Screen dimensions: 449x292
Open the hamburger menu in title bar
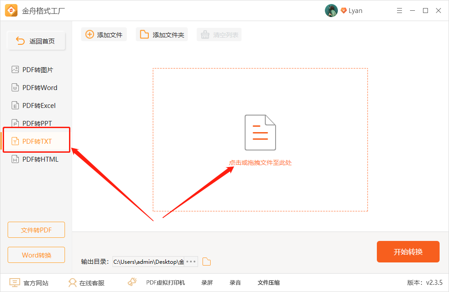coord(399,11)
